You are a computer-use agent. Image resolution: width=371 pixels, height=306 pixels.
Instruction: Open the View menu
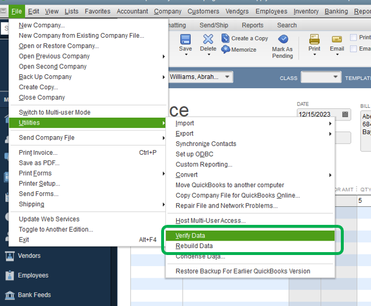52,12
